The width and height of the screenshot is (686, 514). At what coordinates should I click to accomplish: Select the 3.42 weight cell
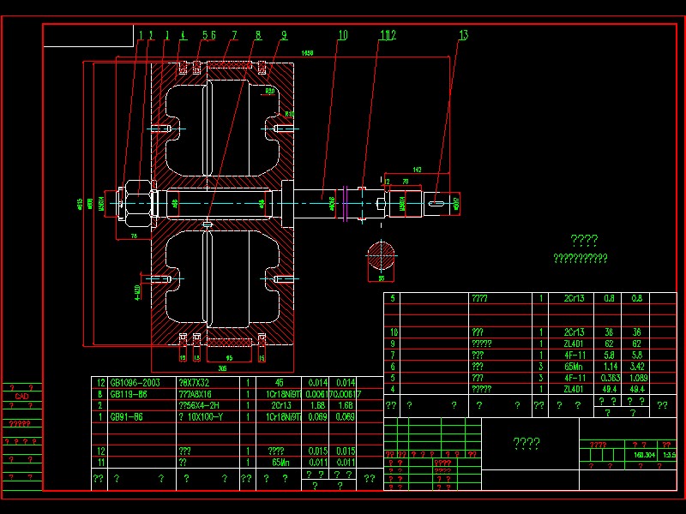pyautogui.click(x=637, y=367)
